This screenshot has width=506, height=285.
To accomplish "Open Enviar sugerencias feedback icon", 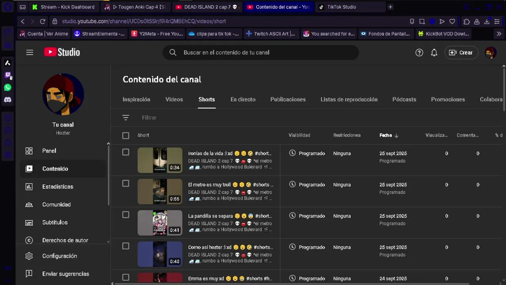I will click(x=29, y=274).
